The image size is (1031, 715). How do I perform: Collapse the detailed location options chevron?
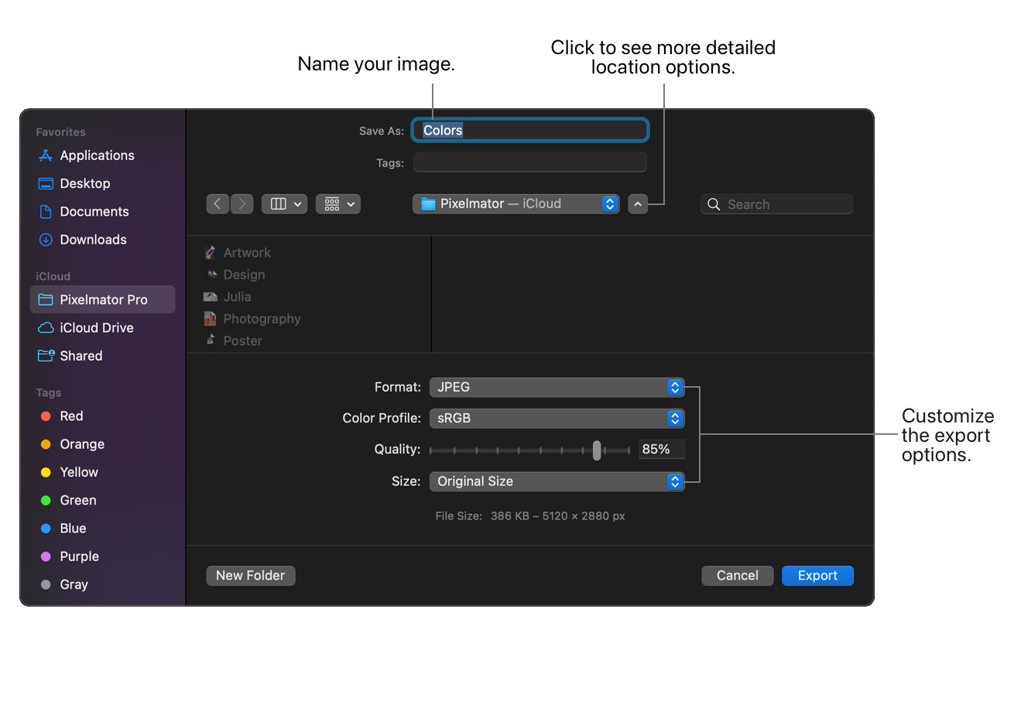(x=638, y=204)
